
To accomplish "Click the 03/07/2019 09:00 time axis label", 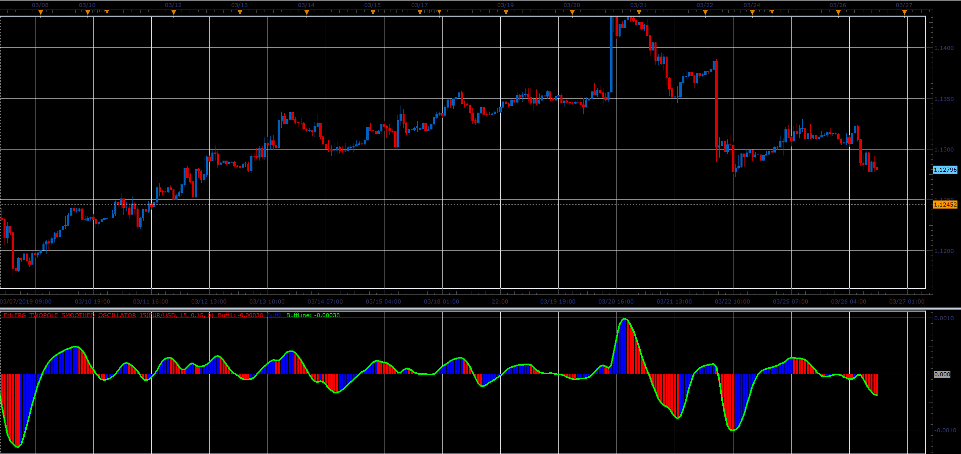I will point(26,301).
